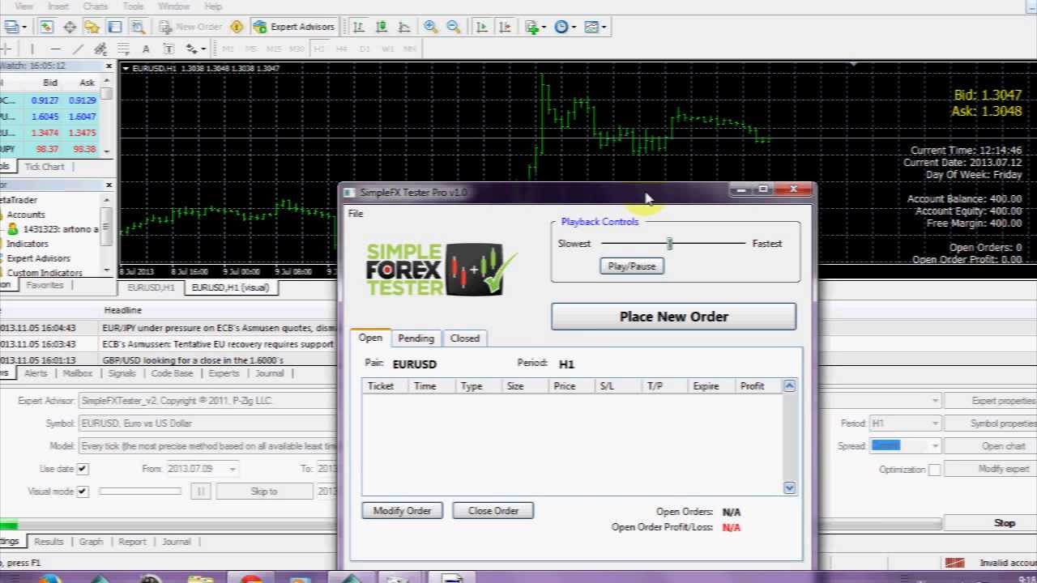Click the Skip to button
Image resolution: width=1037 pixels, height=583 pixels.
coord(264,492)
